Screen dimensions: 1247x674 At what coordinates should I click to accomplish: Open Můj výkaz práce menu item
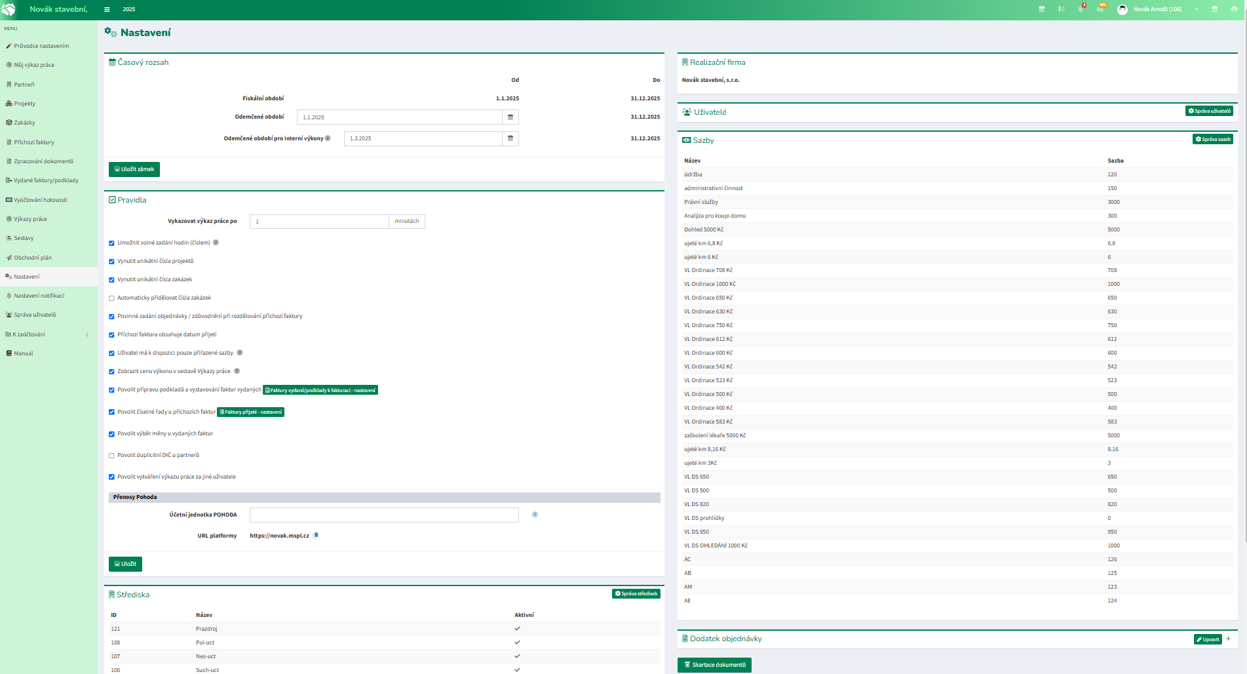point(48,65)
